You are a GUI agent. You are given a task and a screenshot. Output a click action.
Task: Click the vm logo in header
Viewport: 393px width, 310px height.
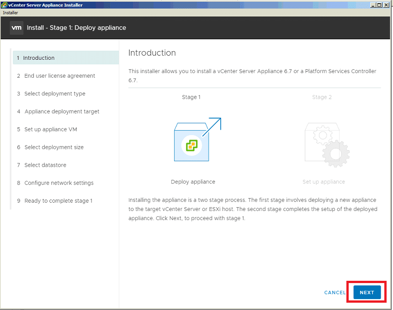tap(16, 27)
